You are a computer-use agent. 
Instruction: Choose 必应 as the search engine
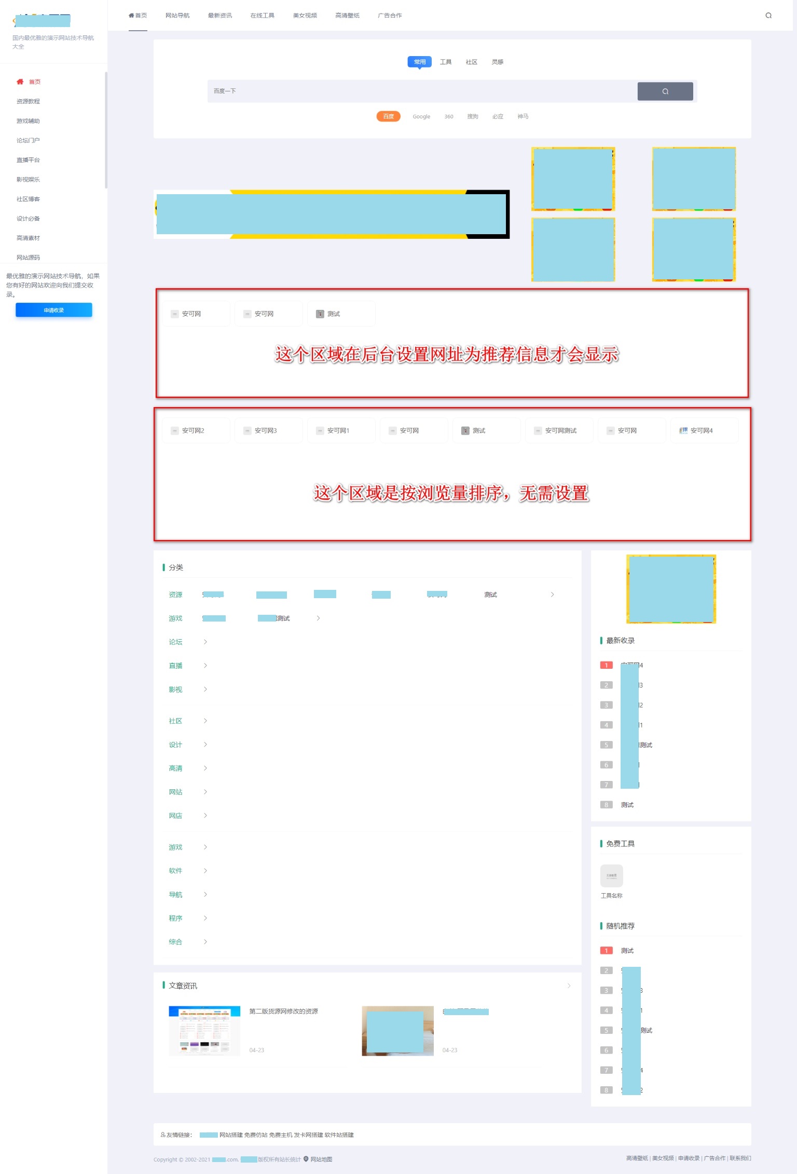(x=498, y=116)
